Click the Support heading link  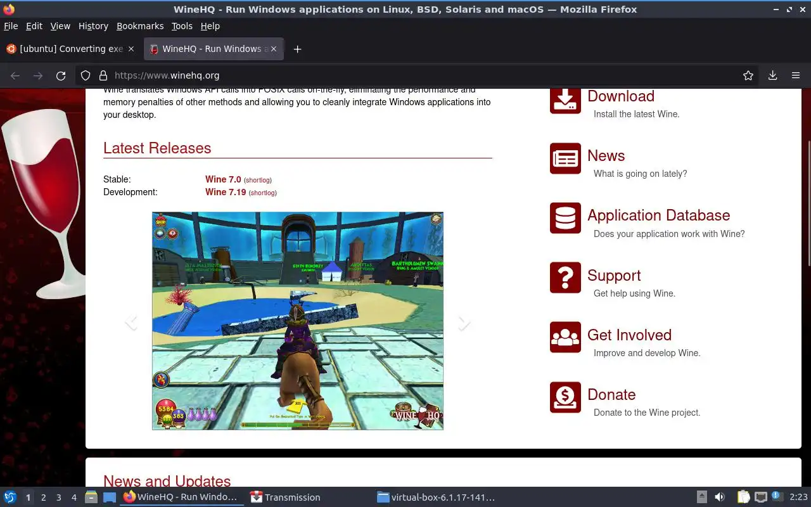(614, 276)
